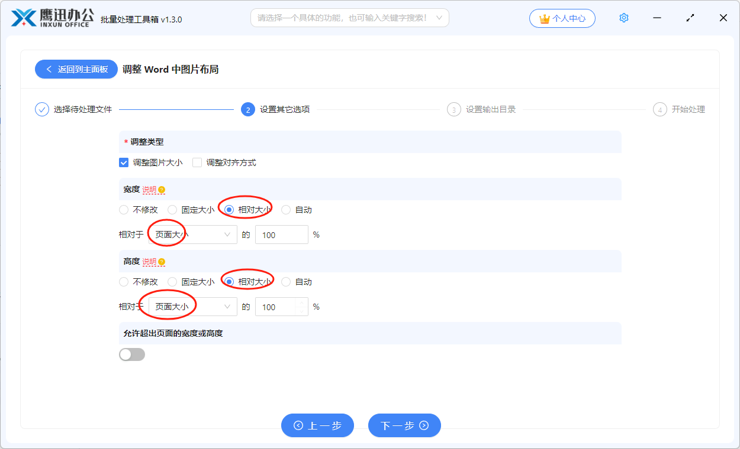The width and height of the screenshot is (740, 449).
Task: Open 高度 相对于 页面大小 dropdown
Action: 193,307
